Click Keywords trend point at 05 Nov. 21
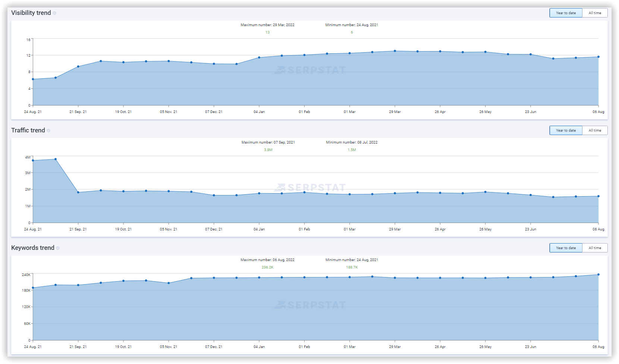This screenshot has height=364, width=619. coord(169,283)
